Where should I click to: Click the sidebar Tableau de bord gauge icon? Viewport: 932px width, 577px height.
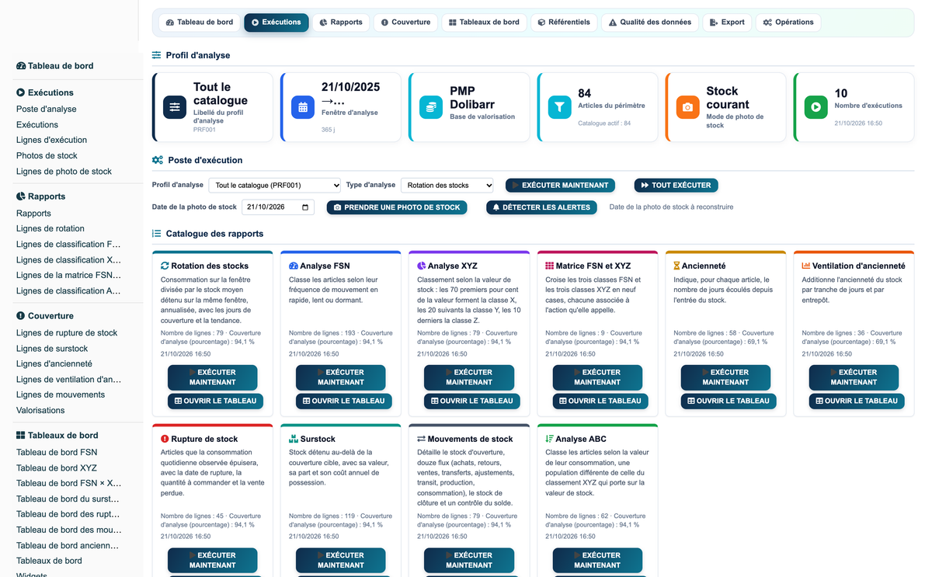(21, 66)
